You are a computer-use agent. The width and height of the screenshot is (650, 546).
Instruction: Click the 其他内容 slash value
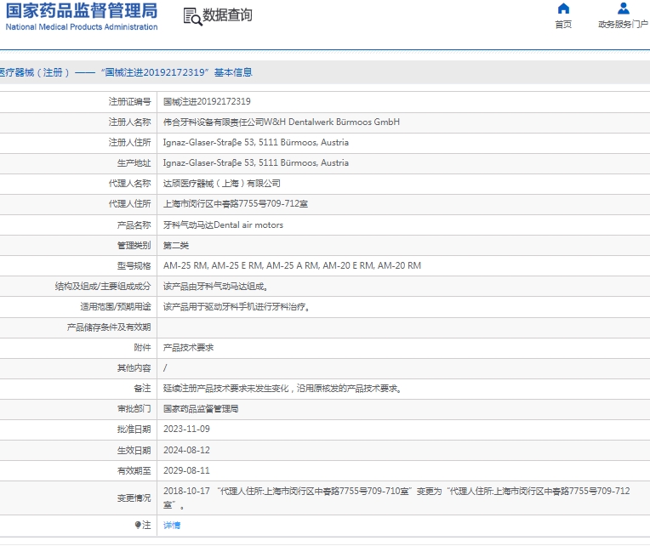pos(165,368)
